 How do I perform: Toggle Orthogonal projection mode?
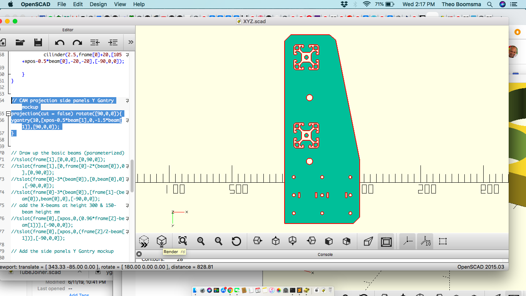pyautogui.click(x=386, y=241)
